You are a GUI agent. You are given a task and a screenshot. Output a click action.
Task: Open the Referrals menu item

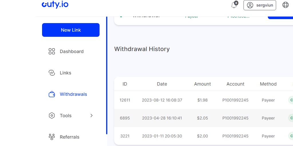(x=70, y=137)
